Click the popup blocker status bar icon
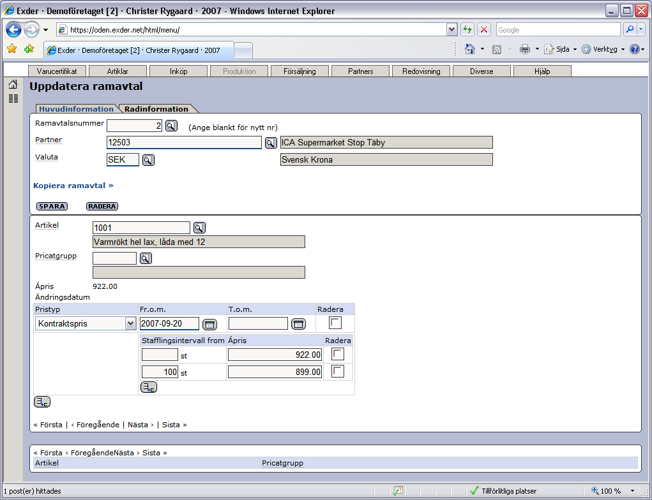652x500 pixels. point(398,491)
